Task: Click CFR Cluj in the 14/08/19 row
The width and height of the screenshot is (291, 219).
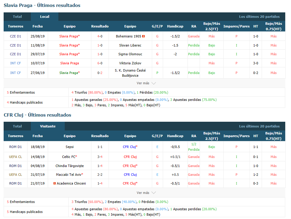Action: 130,157
